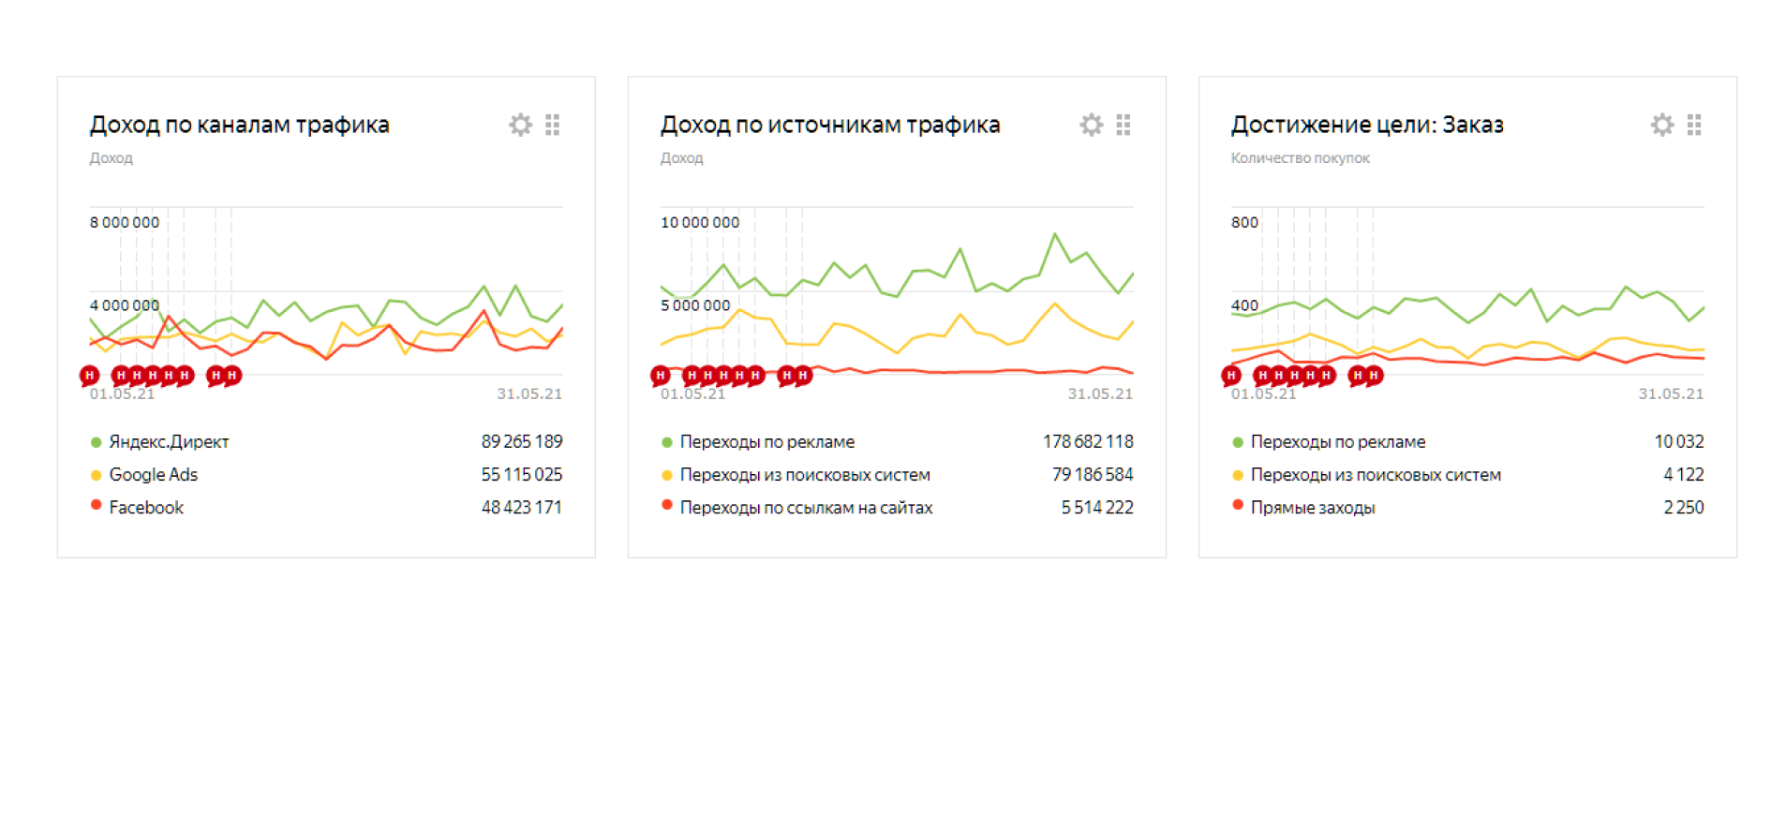Viewport: 1786px width, 831px height.
Task: Click drag handle of Доход по каналам трафика
Action: 553,125
